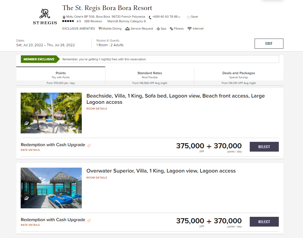Click the Fitness amenity icon
This screenshot has height=238, width=303.
(171, 29)
